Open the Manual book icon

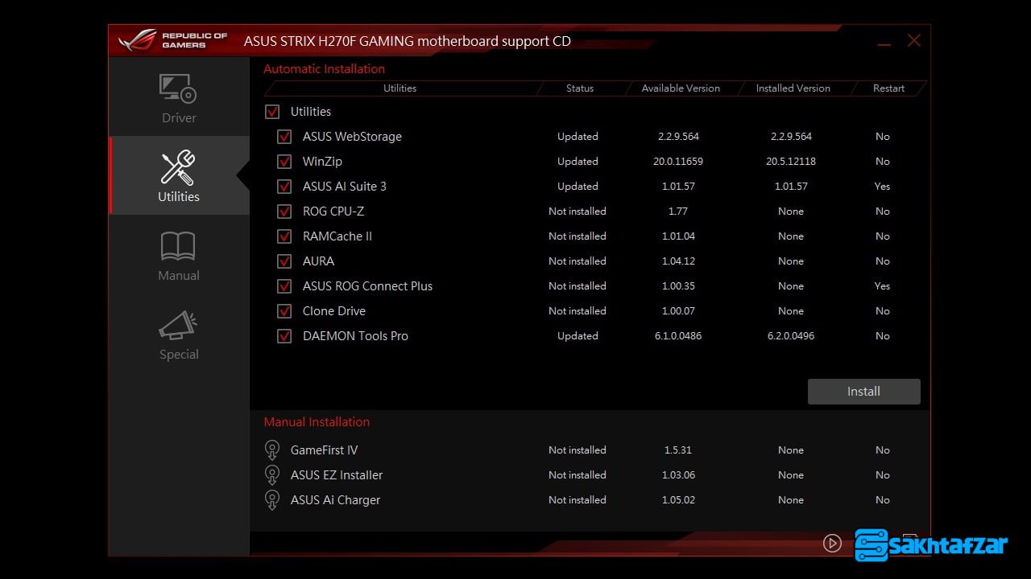coord(178,246)
